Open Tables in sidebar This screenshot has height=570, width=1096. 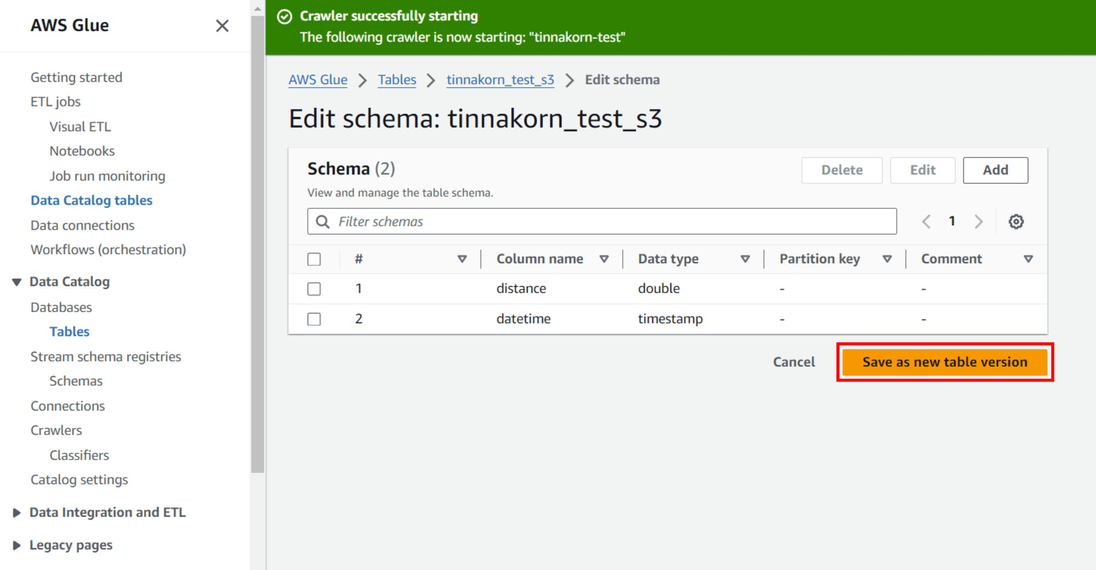tap(70, 332)
